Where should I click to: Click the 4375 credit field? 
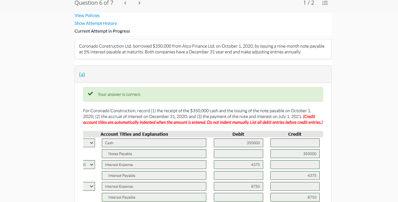[295, 175]
